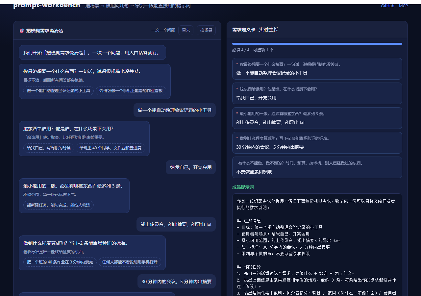This screenshot has width=421, height=296.
Task: Open the GitHub link
Action: (387, 6)
